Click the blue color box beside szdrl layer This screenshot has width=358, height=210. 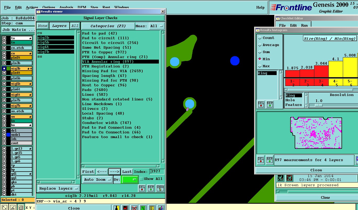[x=8, y=135]
